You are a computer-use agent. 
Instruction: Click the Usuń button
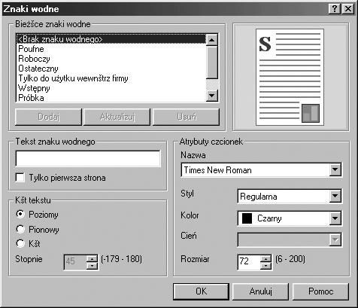pos(187,117)
